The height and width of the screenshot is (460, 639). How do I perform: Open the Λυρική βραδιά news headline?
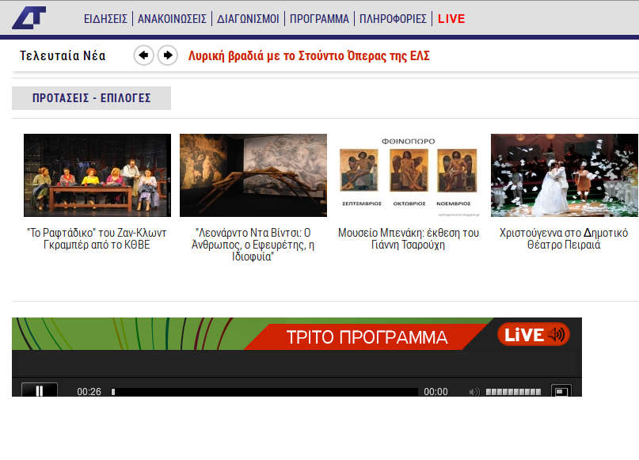[x=309, y=55]
